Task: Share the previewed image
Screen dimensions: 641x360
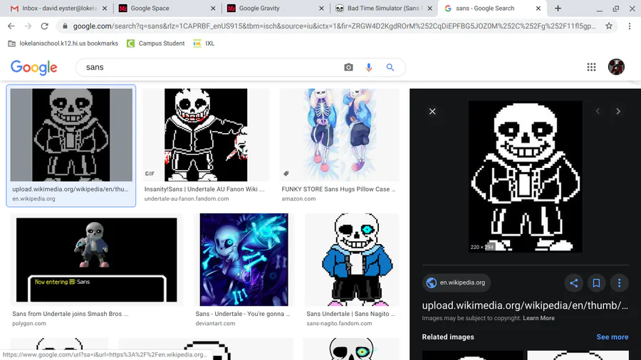Action: pos(573,283)
